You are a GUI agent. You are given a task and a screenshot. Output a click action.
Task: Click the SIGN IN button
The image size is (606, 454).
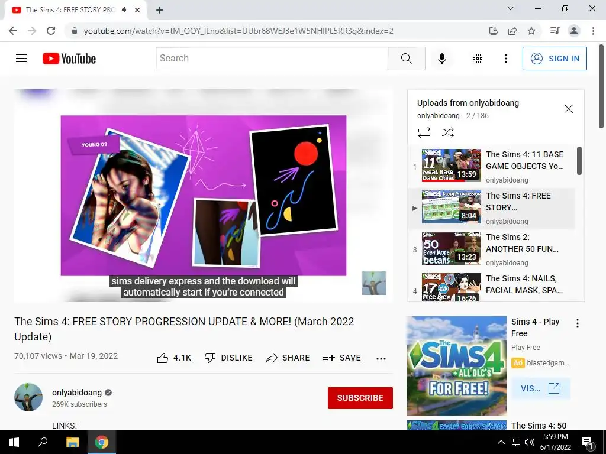[x=554, y=59]
